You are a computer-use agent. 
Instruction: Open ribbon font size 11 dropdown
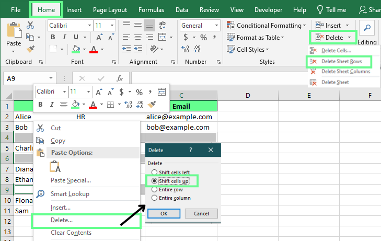coord(112,26)
